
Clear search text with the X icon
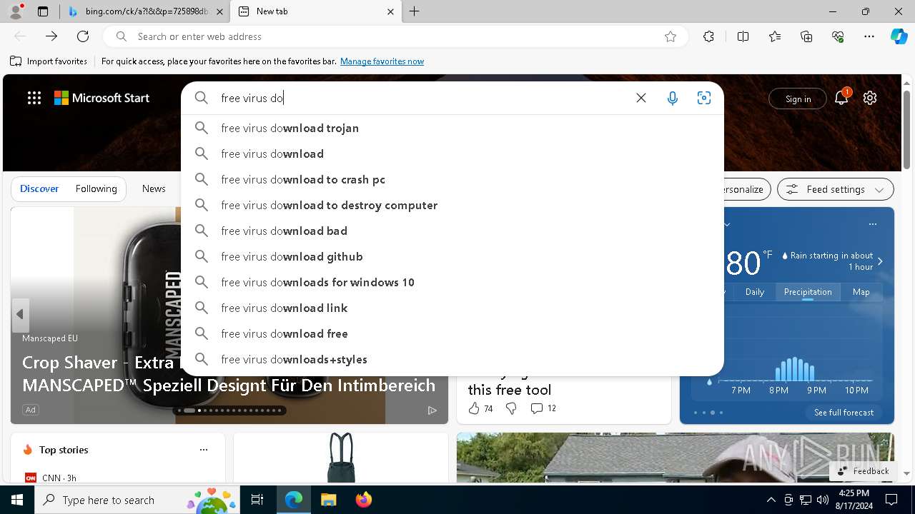[641, 98]
